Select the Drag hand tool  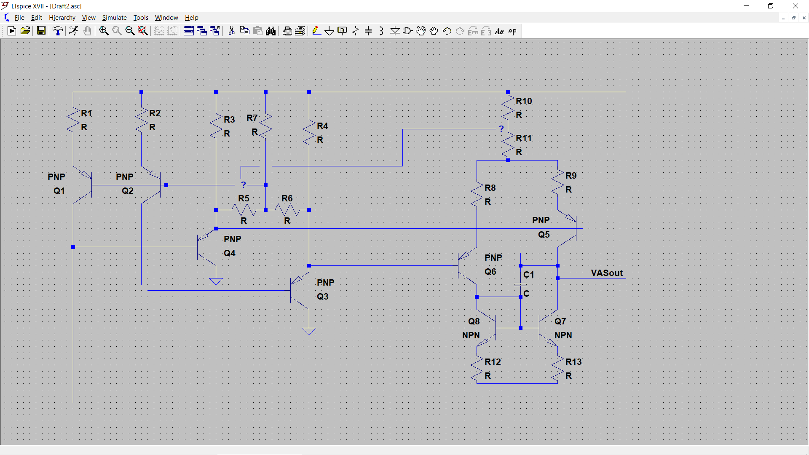click(434, 31)
